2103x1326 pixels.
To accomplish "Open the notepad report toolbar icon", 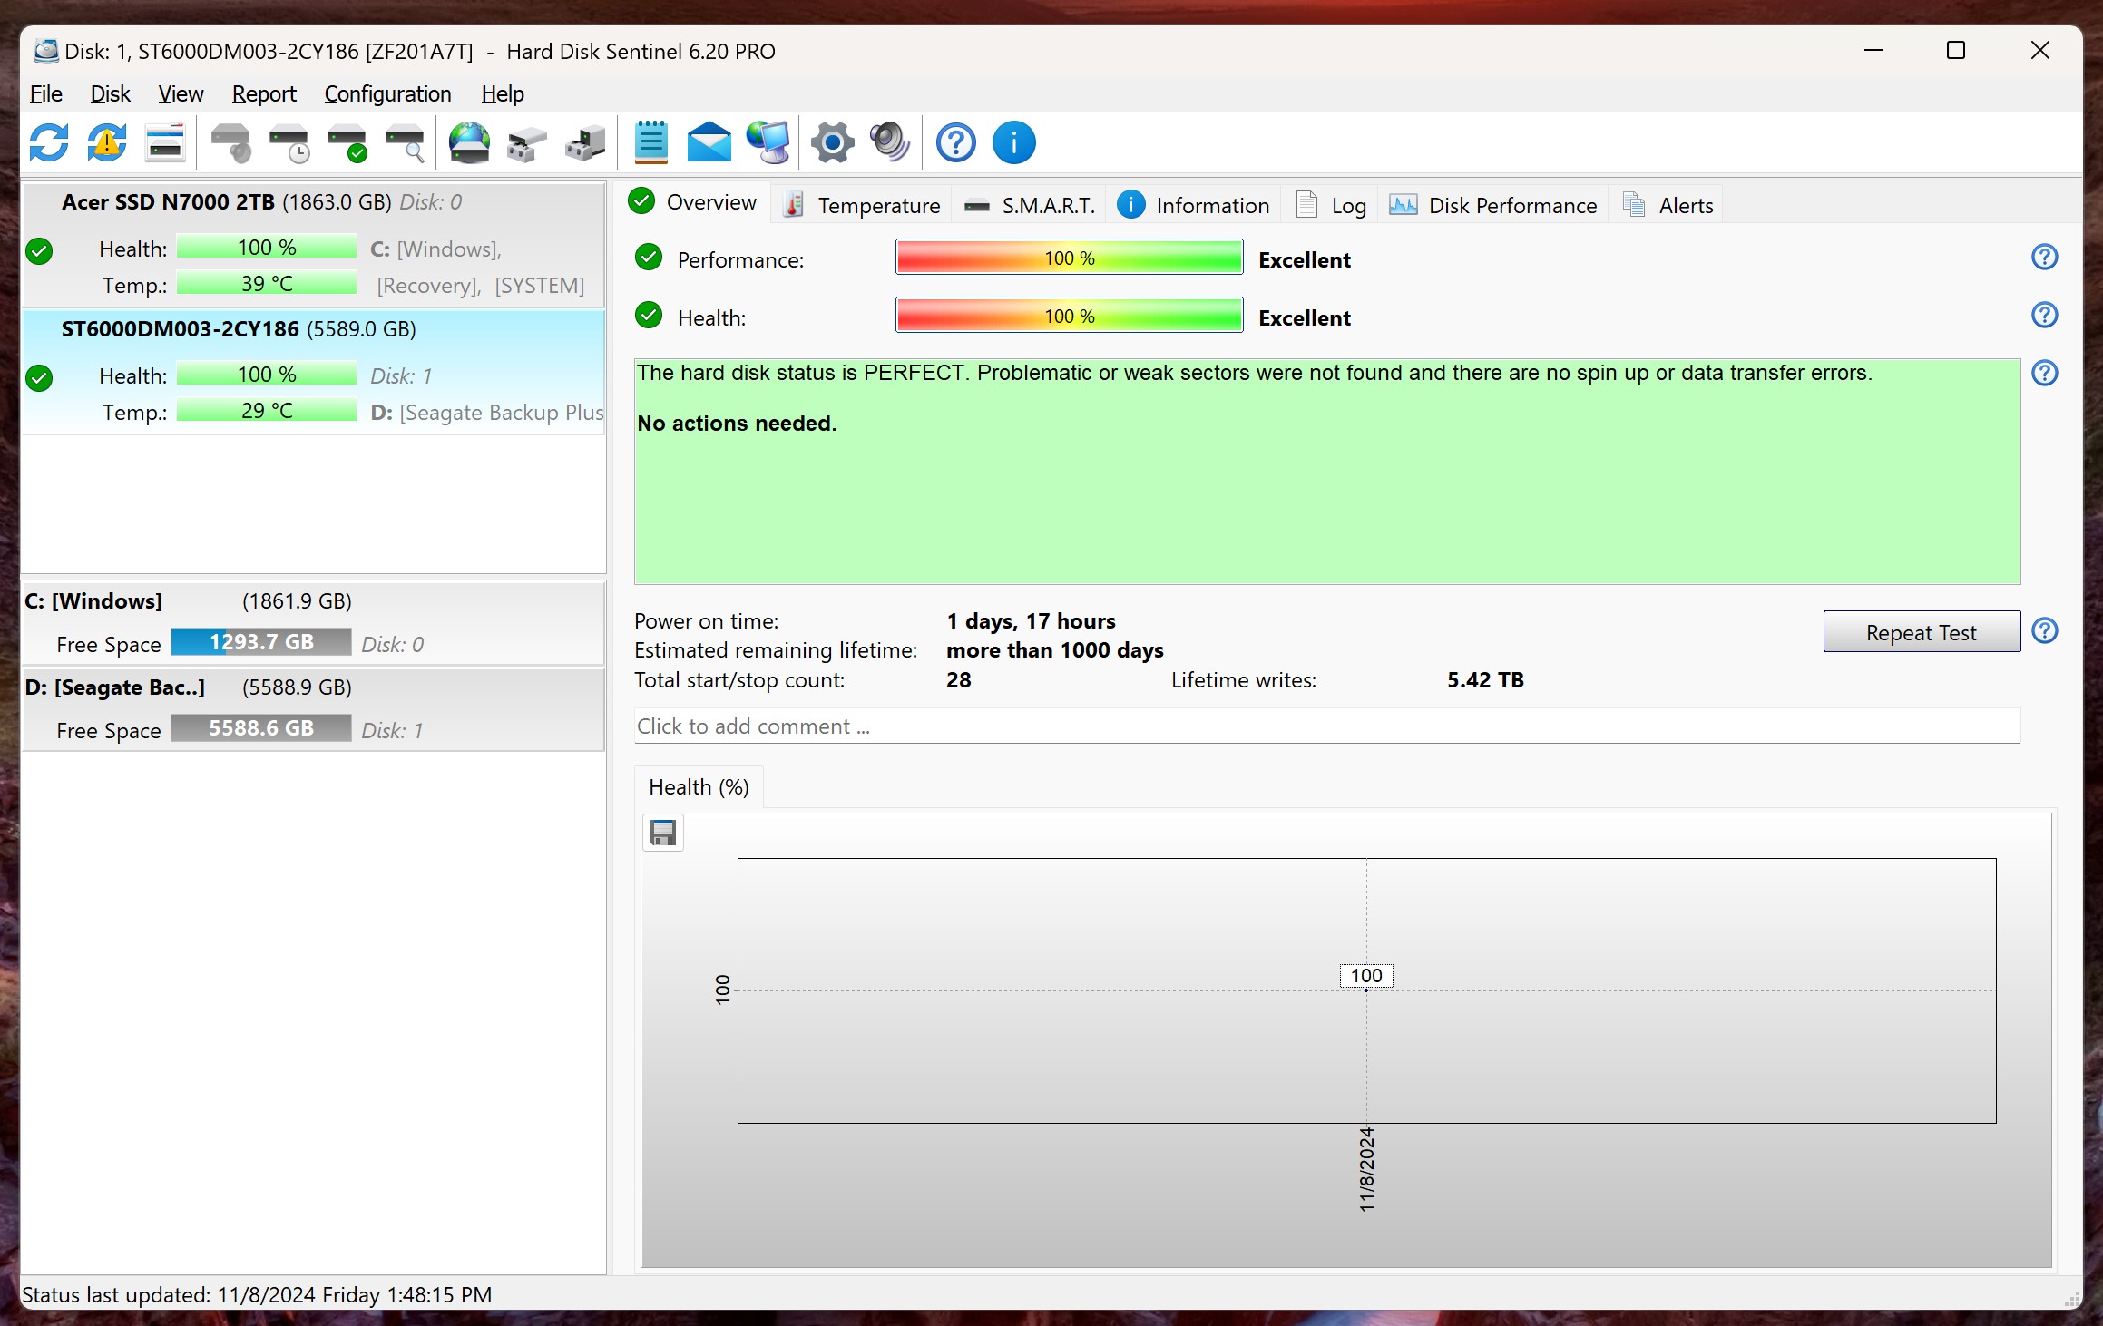I will click(651, 142).
